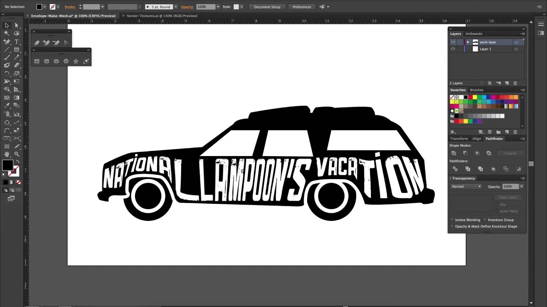Click Layer 1 target circle
Screen dimensions: 547x307
[x=516, y=49]
